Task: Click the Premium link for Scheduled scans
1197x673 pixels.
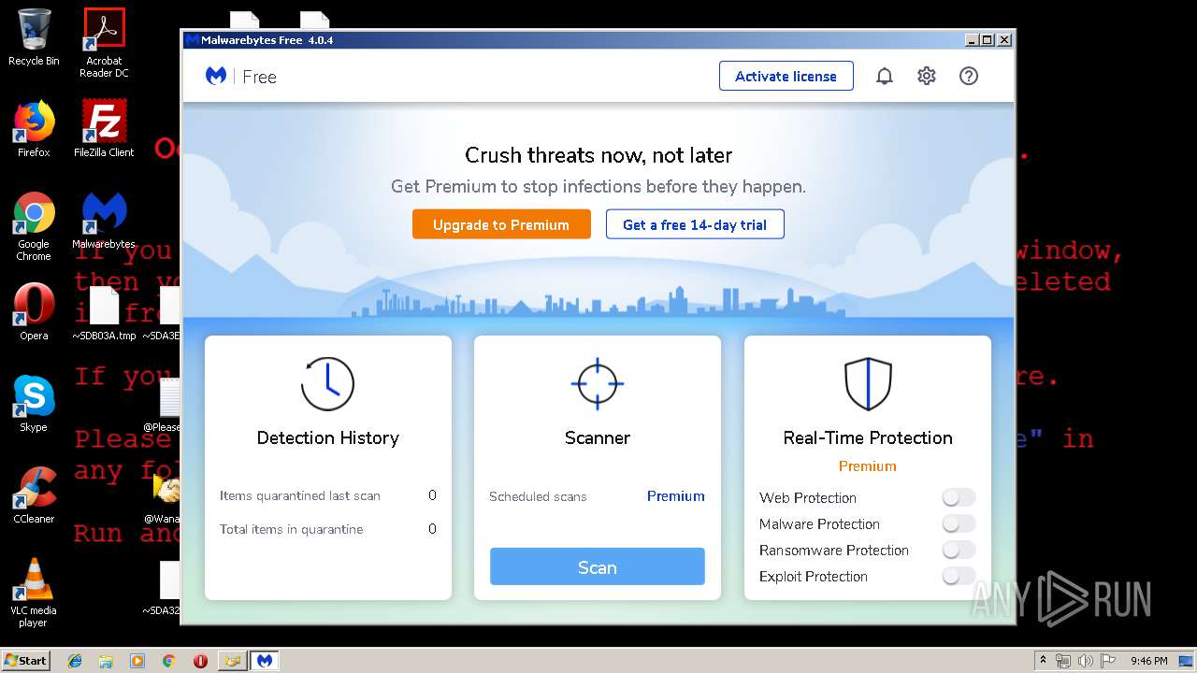Action: click(675, 495)
